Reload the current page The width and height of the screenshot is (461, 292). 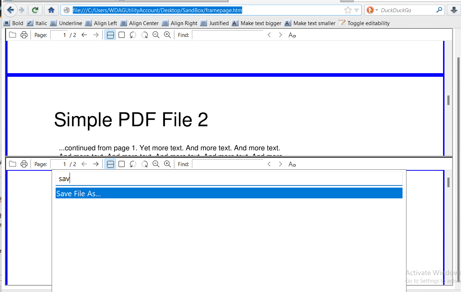[35, 10]
